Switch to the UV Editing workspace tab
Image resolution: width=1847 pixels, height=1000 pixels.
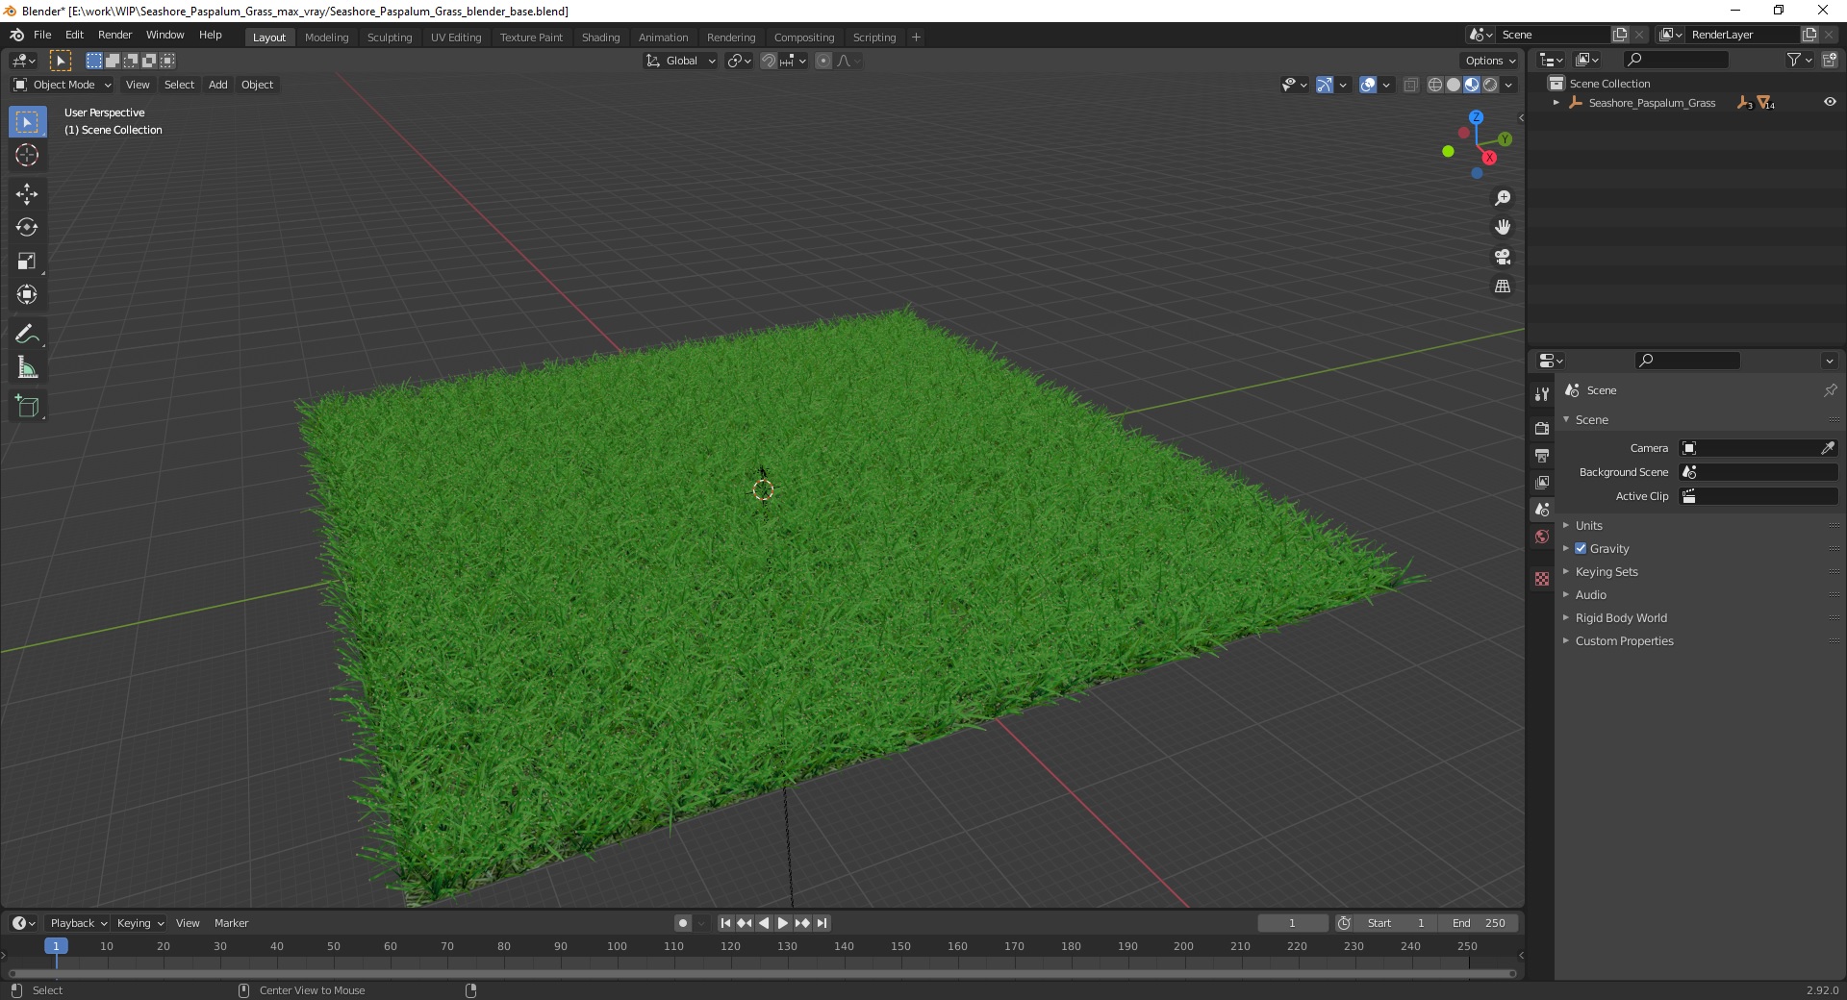456,37
